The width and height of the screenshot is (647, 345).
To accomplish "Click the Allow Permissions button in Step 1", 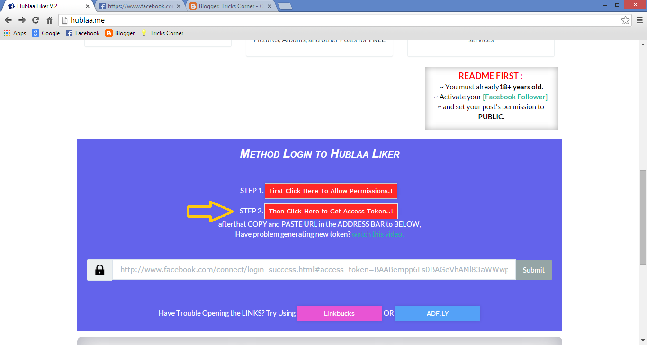I will point(331,191).
